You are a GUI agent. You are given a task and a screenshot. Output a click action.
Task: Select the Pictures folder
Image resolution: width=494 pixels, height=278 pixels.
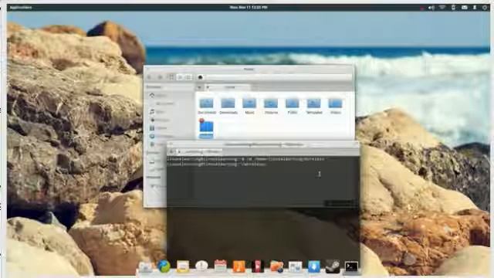271,107
